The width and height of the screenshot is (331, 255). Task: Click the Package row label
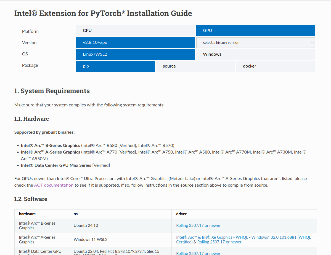pyautogui.click(x=30, y=65)
